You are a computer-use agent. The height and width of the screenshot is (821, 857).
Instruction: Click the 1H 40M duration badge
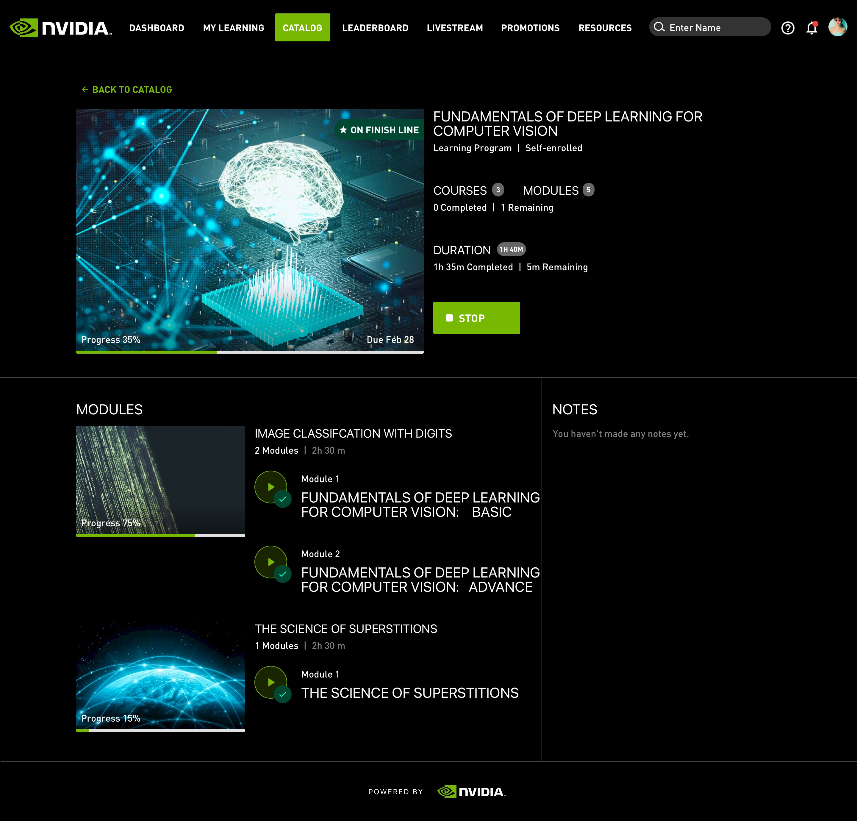[x=511, y=249]
